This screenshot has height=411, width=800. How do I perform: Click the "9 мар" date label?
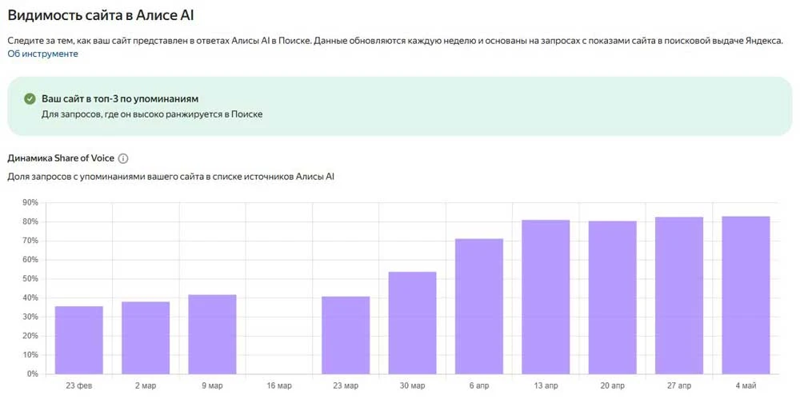(212, 385)
